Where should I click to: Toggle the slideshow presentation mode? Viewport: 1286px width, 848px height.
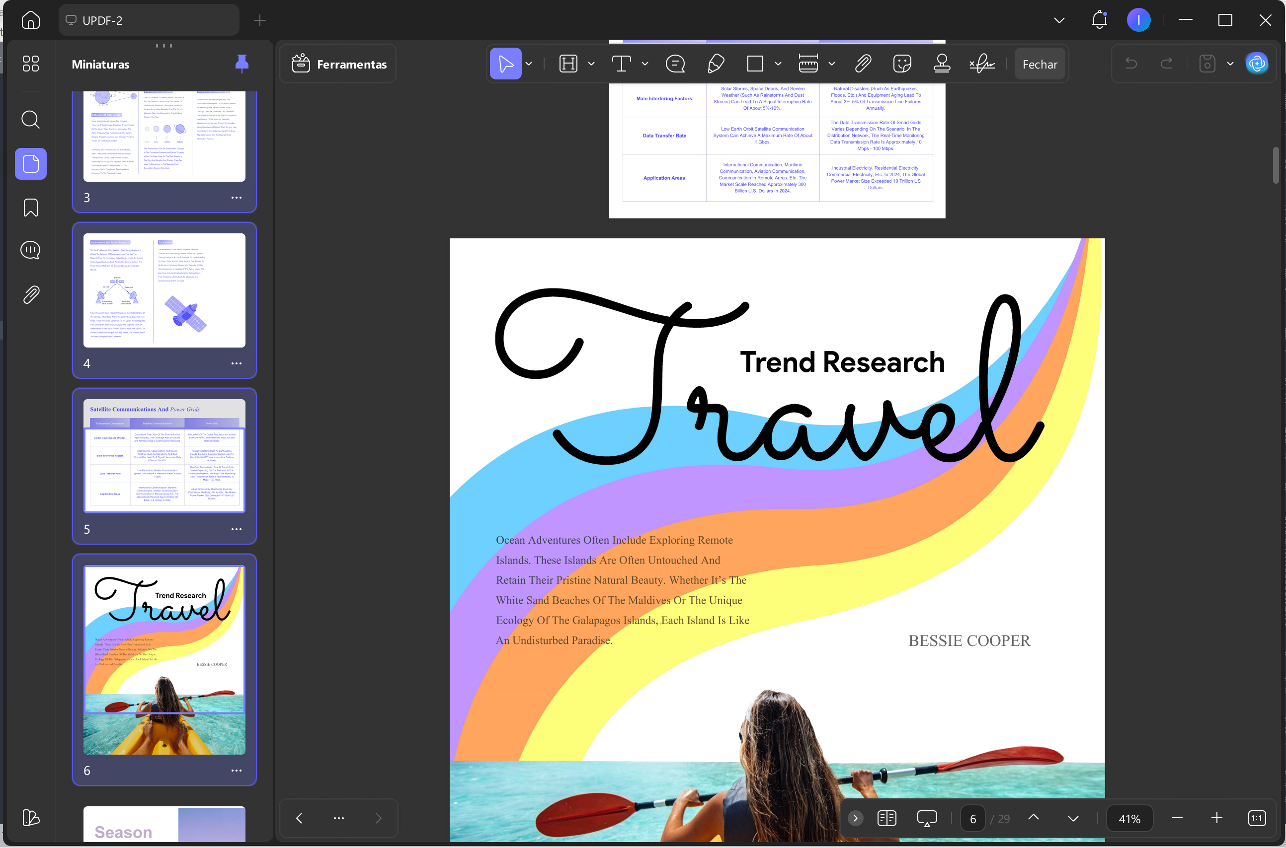[x=927, y=818]
